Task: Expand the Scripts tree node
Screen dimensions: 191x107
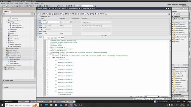Action: tap(7, 37)
